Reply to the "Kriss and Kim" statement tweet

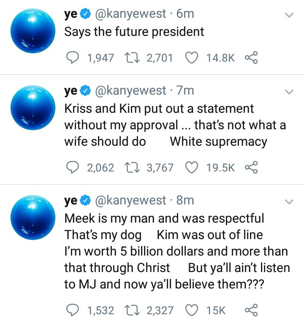73,168
